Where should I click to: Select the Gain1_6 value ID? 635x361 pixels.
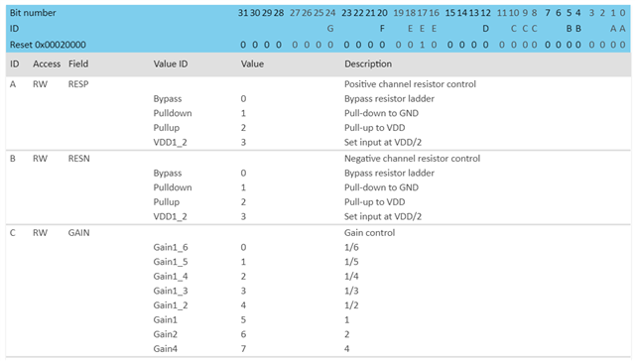pyautogui.click(x=171, y=247)
